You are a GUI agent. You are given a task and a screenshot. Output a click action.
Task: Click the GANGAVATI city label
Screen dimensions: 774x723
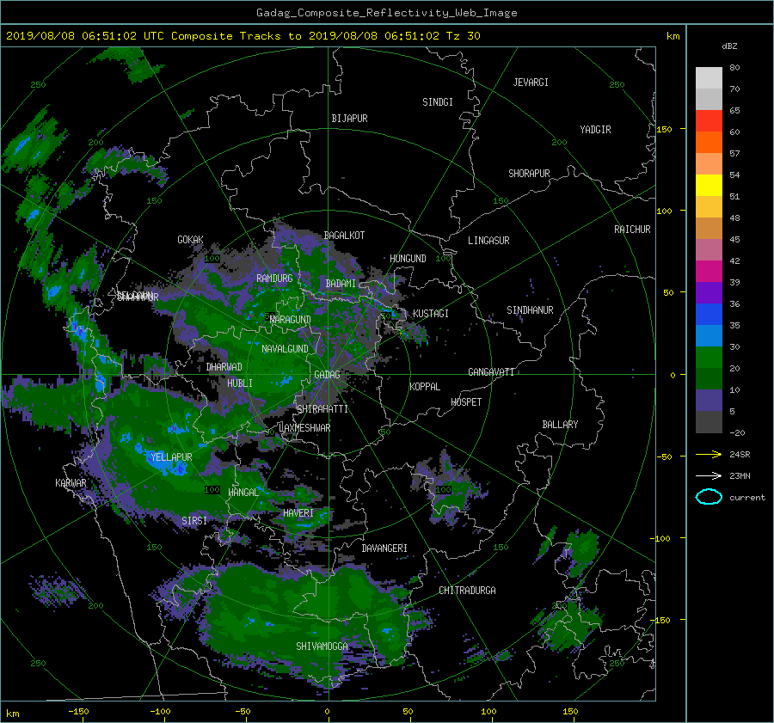click(x=491, y=372)
